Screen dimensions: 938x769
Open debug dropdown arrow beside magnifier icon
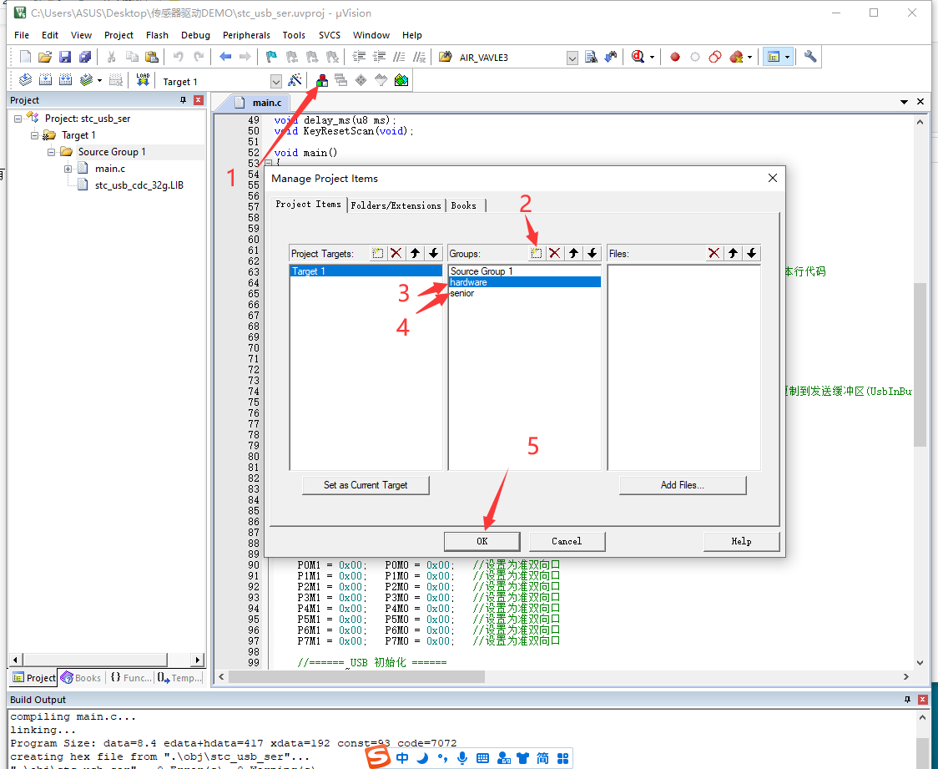click(652, 57)
